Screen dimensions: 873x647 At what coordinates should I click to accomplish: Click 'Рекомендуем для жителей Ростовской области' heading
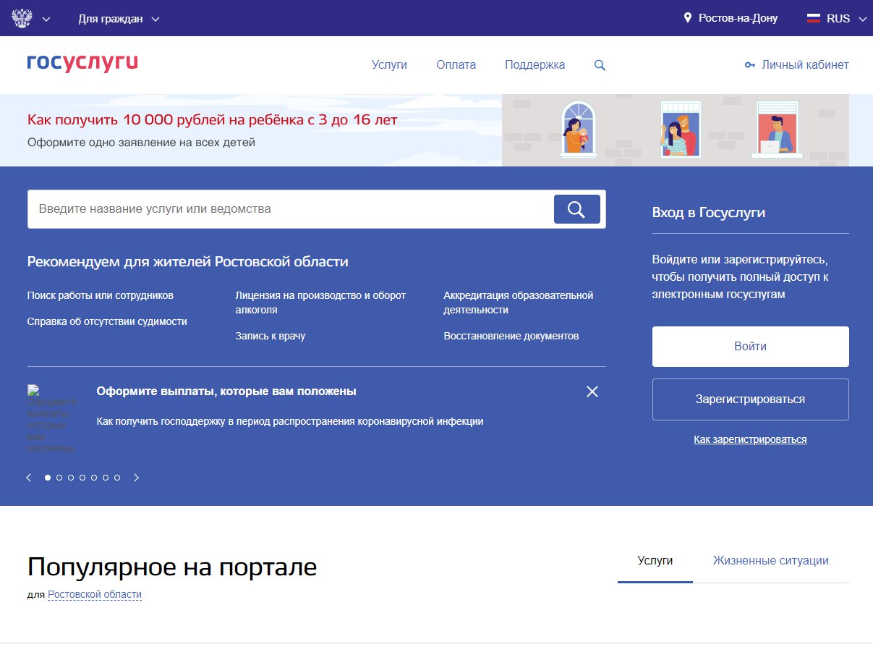(x=188, y=262)
